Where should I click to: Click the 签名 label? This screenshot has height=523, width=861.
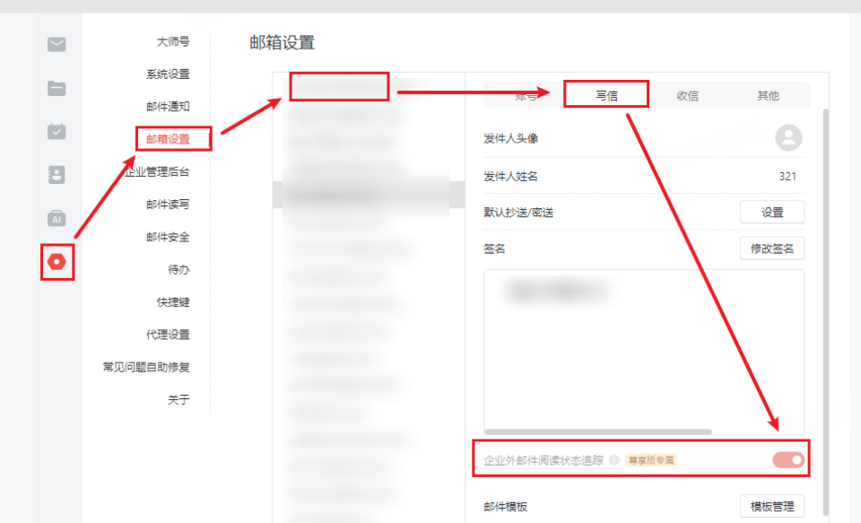[x=494, y=248]
